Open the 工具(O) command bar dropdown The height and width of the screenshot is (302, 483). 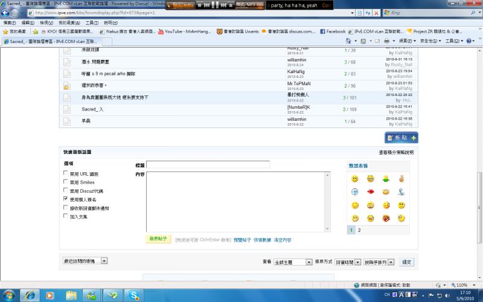pos(454,41)
